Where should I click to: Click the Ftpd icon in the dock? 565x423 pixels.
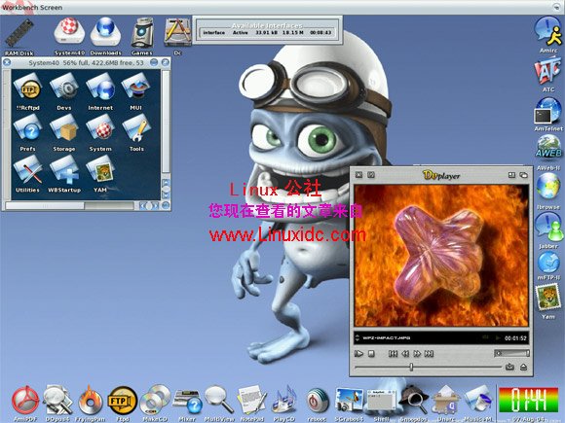[123, 401]
